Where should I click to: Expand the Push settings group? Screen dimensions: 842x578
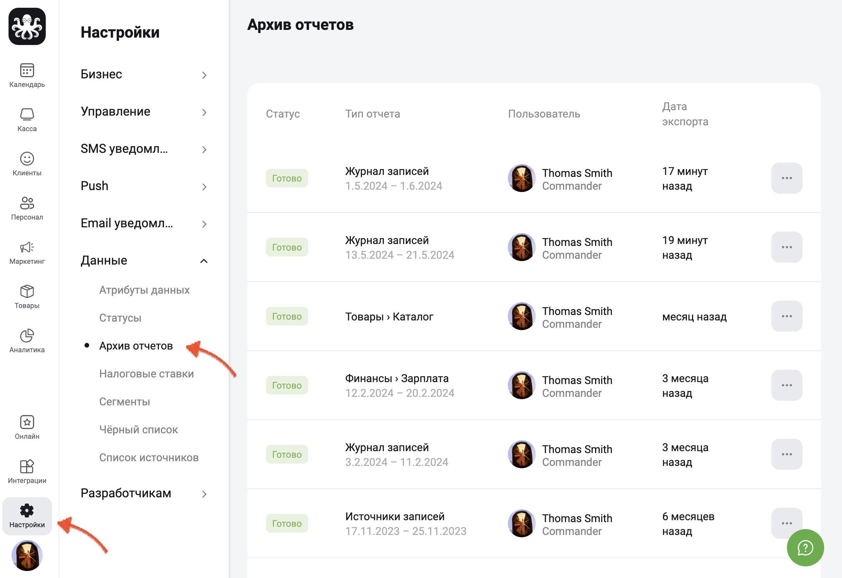point(144,186)
